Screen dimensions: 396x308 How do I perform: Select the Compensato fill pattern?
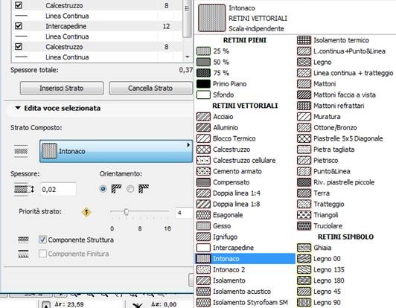coord(203,182)
